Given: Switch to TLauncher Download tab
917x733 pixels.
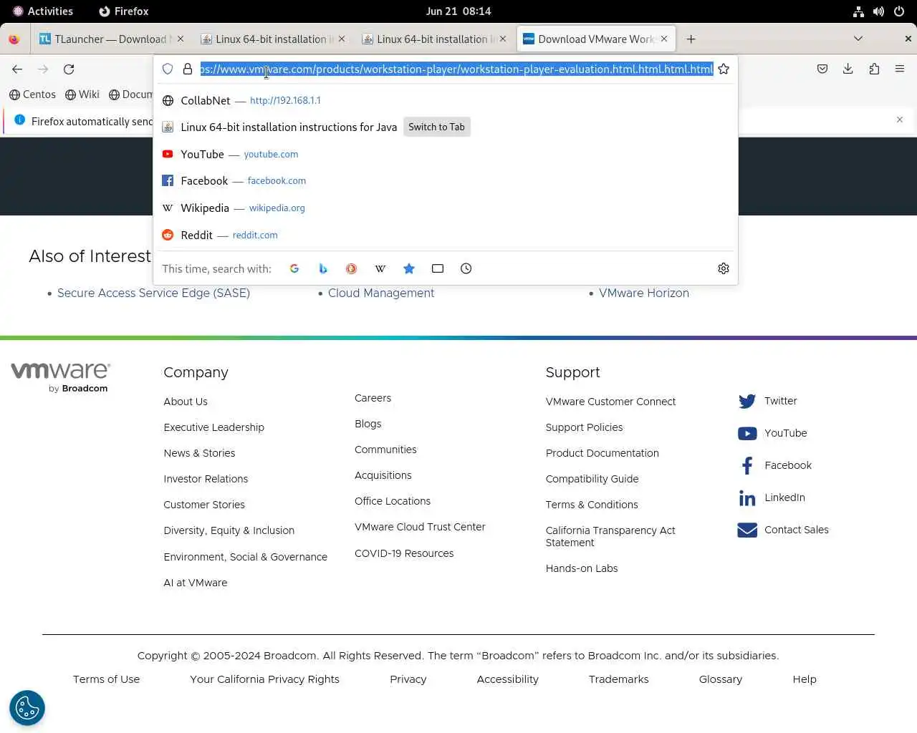Looking at the screenshot, I should tap(111, 39).
